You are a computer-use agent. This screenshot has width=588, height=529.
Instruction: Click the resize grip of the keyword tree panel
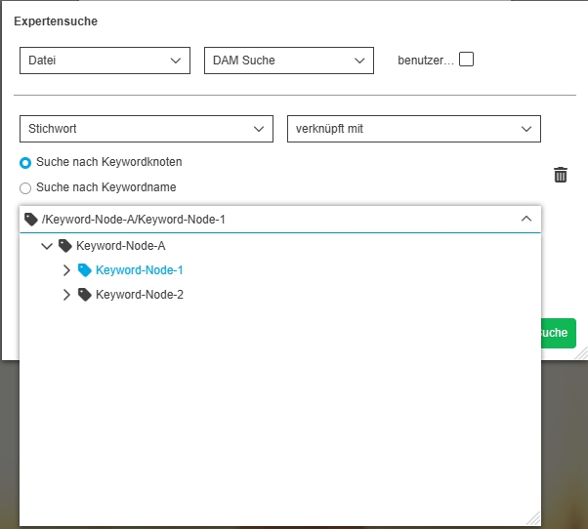(533, 519)
